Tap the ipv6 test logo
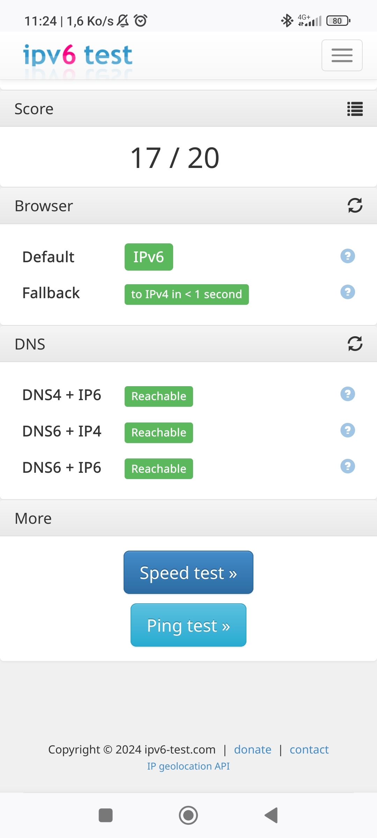Screen dimensions: 377x838 pyautogui.click(x=77, y=55)
